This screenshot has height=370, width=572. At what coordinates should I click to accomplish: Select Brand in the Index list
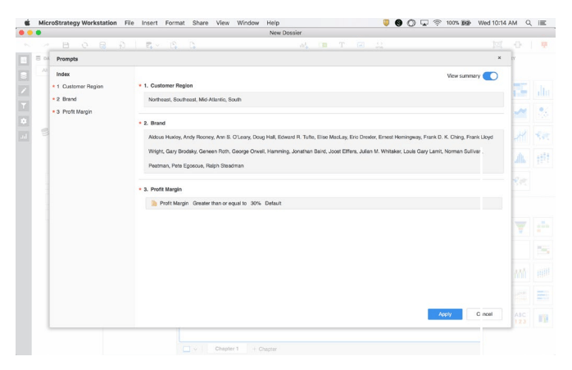[70, 98]
